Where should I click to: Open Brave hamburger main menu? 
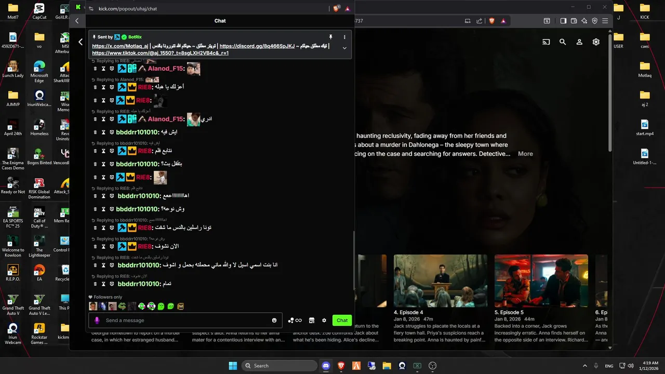[605, 21]
